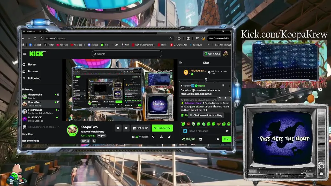Reply to the Adjective_Noun message
The height and width of the screenshot is (186, 331).
point(220,98)
